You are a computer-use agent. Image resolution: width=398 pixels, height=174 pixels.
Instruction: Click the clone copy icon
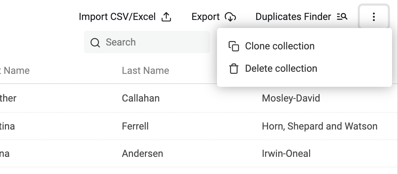click(x=233, y=46)
